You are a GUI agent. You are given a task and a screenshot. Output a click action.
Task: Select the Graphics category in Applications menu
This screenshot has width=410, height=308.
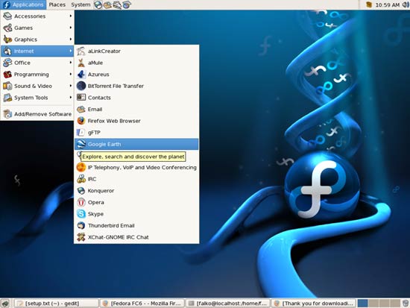click(x=37, y=40)
